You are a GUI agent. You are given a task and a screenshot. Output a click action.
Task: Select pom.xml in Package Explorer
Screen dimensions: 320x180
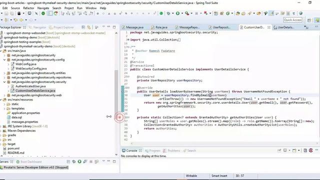[13, 148]
